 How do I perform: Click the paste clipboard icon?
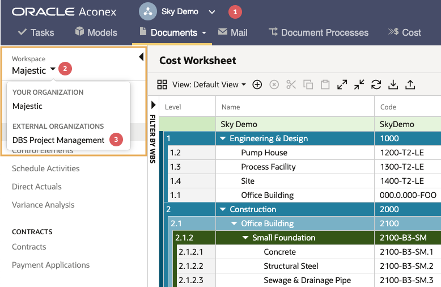point(325,85)
